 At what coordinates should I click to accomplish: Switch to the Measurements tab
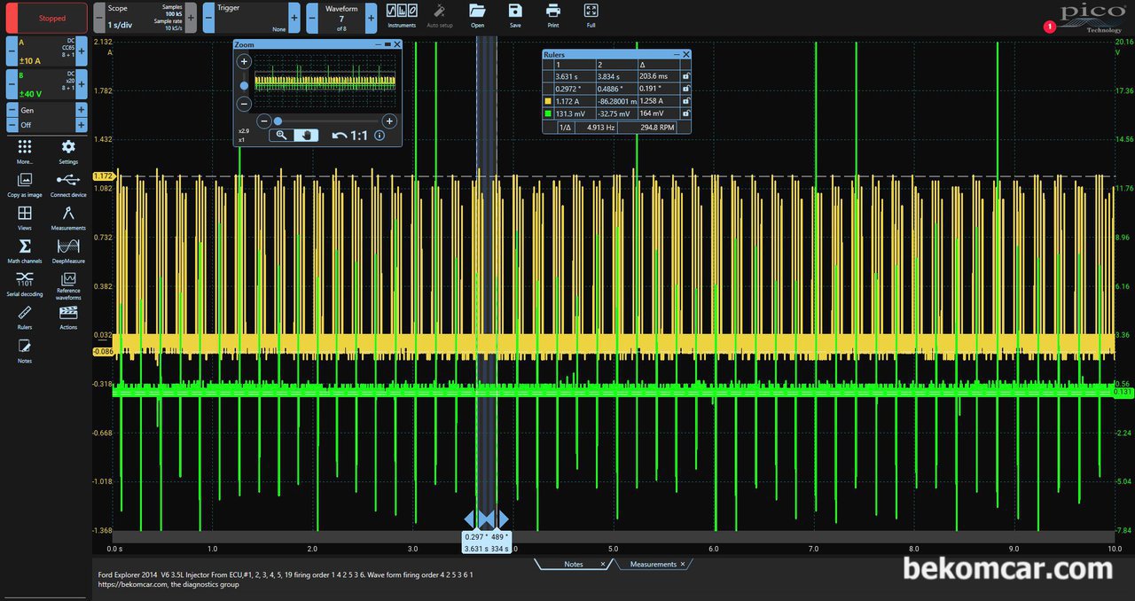tap(654, 564)
